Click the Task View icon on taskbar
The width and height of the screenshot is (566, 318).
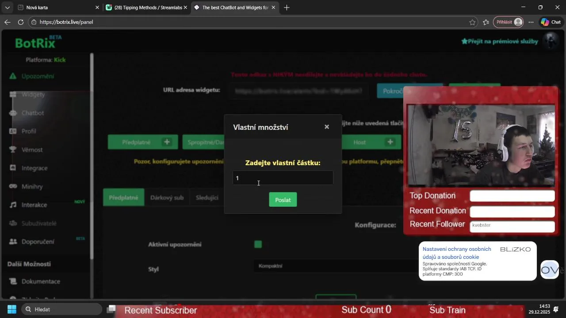point(112,309)
